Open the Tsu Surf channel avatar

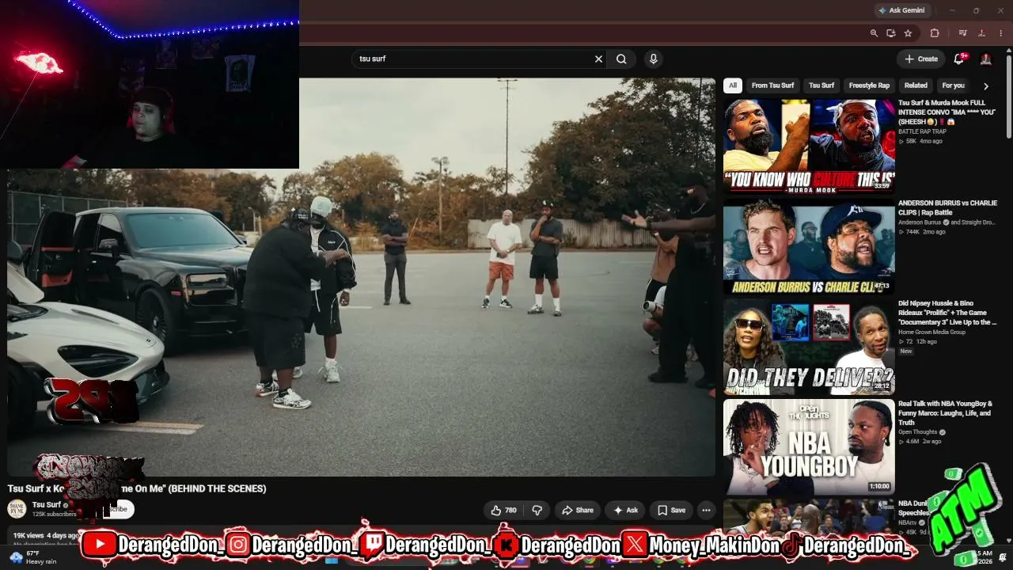point(17,509)
